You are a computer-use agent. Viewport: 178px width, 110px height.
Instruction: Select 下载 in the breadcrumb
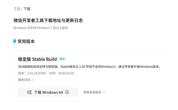click(x=27, y=9)
